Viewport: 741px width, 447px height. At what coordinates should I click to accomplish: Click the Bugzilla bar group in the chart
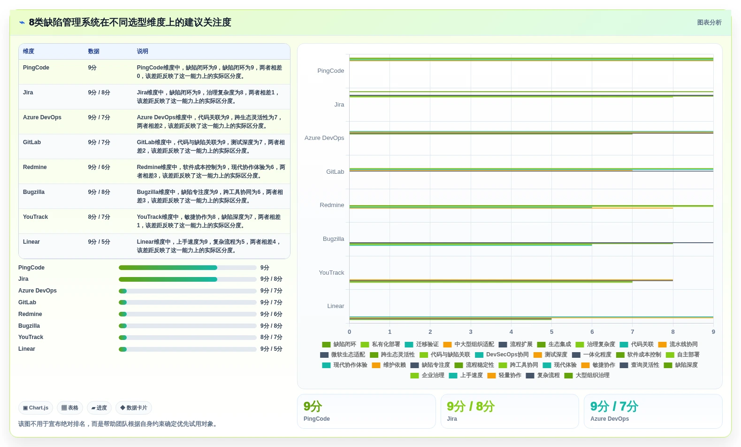(531, 244)
